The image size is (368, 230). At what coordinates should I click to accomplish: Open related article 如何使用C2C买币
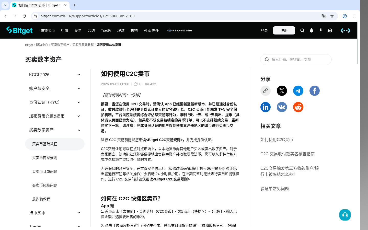tap(277, 140)
